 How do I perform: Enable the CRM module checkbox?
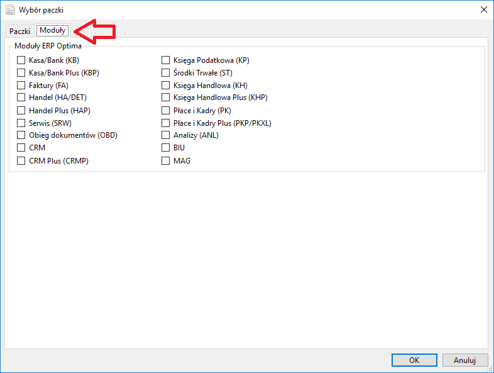coord(21,148)
